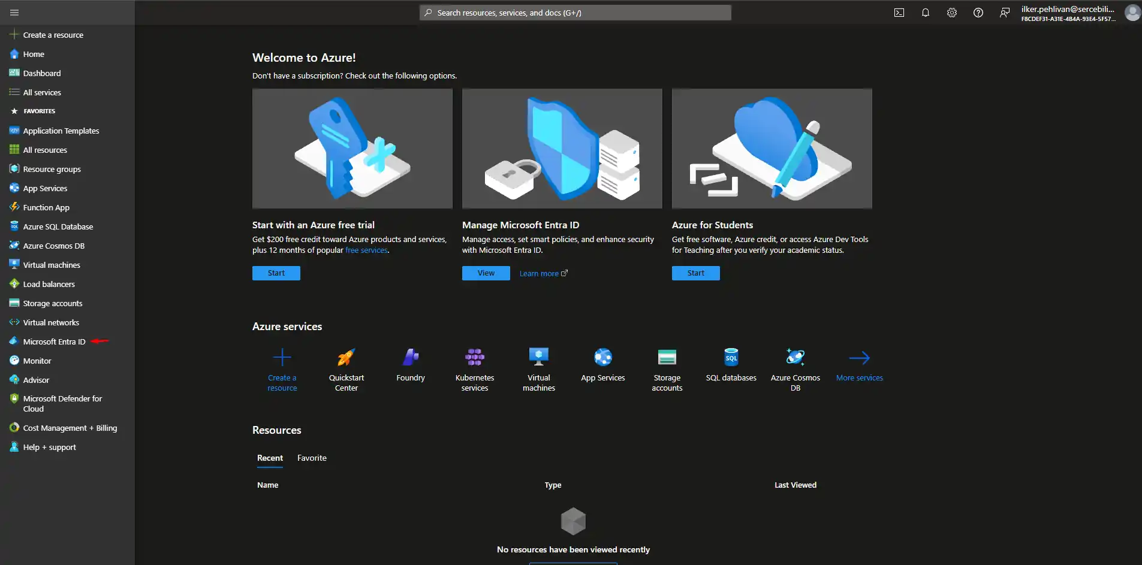The width and height of the screenshot is (1142, 565).
Task: Go to Home in the sidebar
Action: [34, 54]
